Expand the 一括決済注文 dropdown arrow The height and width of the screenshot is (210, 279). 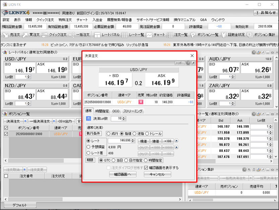53,121
